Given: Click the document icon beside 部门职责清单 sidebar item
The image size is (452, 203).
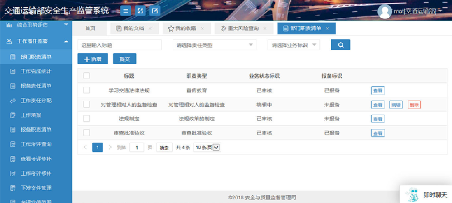Looking at the screenshot, I should click(13, 57).
